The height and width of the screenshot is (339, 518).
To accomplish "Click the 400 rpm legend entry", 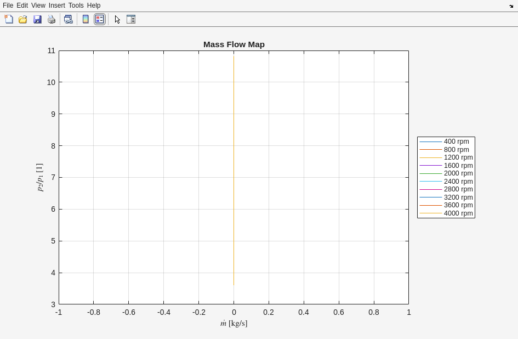I will click(446, 142).
